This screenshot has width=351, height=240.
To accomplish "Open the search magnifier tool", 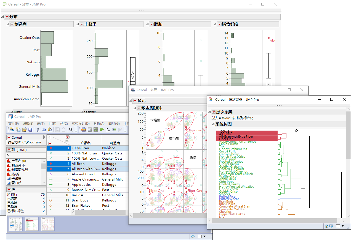I will point(71,129).
